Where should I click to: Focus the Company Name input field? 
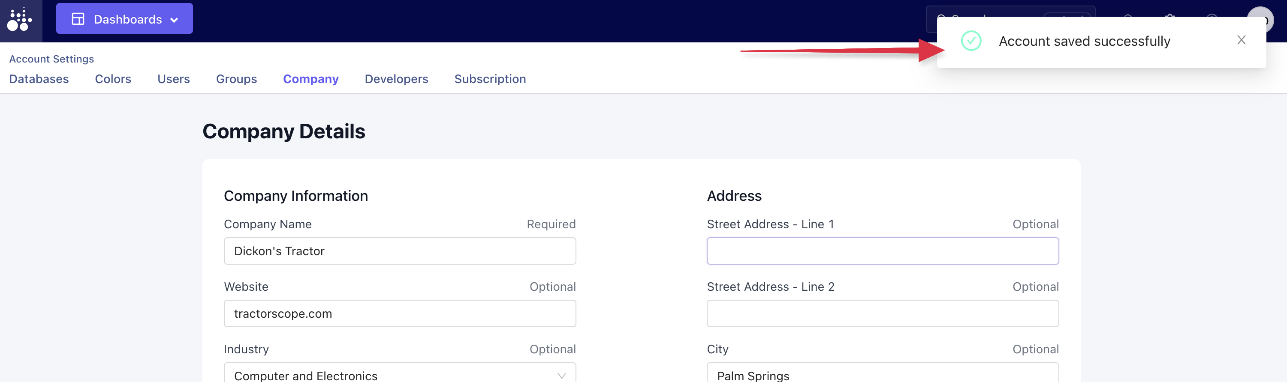(x=400, y=251)
